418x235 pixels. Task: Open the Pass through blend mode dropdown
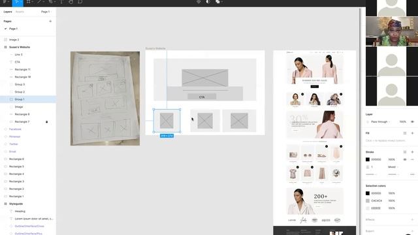380,122
